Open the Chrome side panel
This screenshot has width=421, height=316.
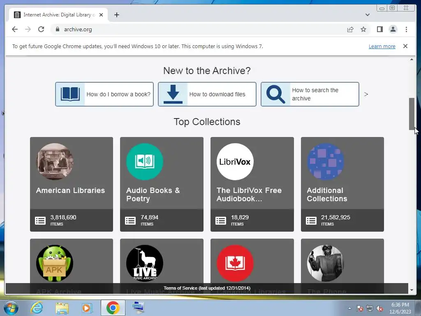379,29
